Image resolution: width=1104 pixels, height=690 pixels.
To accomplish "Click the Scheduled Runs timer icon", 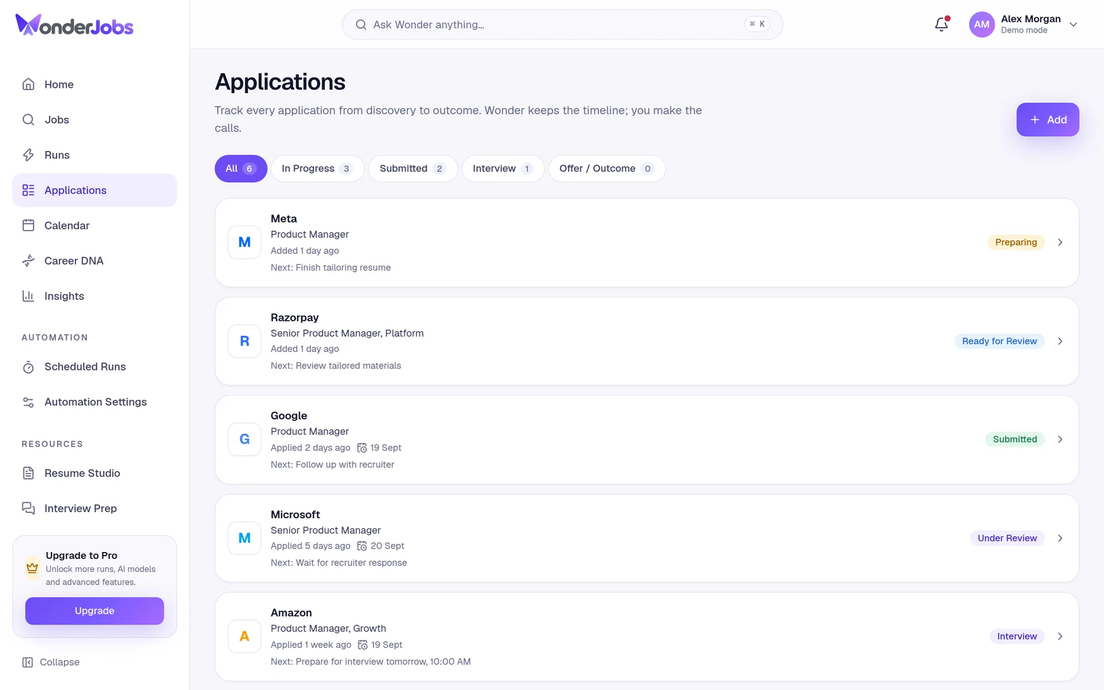I will (x=28, y=367).
